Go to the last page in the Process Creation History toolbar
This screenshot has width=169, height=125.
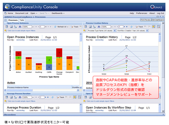tap(127, 27)
